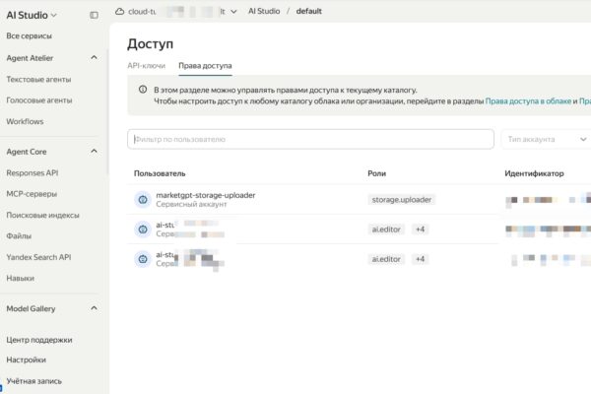The width and height of the screenshot is (591, 394).
Task: Click the cloud icon in breadcrumb
Action: [x=119, y=11]
